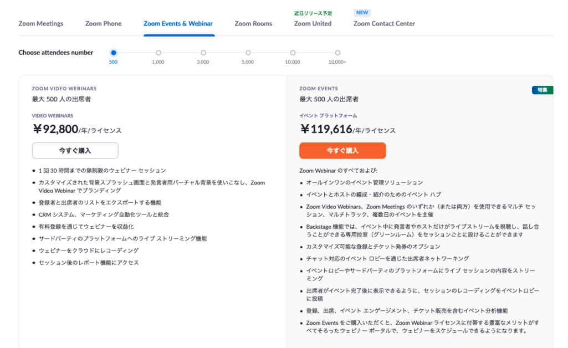Viewport: 568px width, 348px height.
Task: Click the 近日リリース予定 label above Zoom United
Action: pyautogui.click(x=313, y=13)
